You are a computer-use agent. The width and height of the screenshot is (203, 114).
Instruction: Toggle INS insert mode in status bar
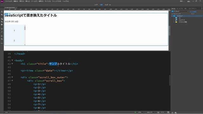click(158, 112)
